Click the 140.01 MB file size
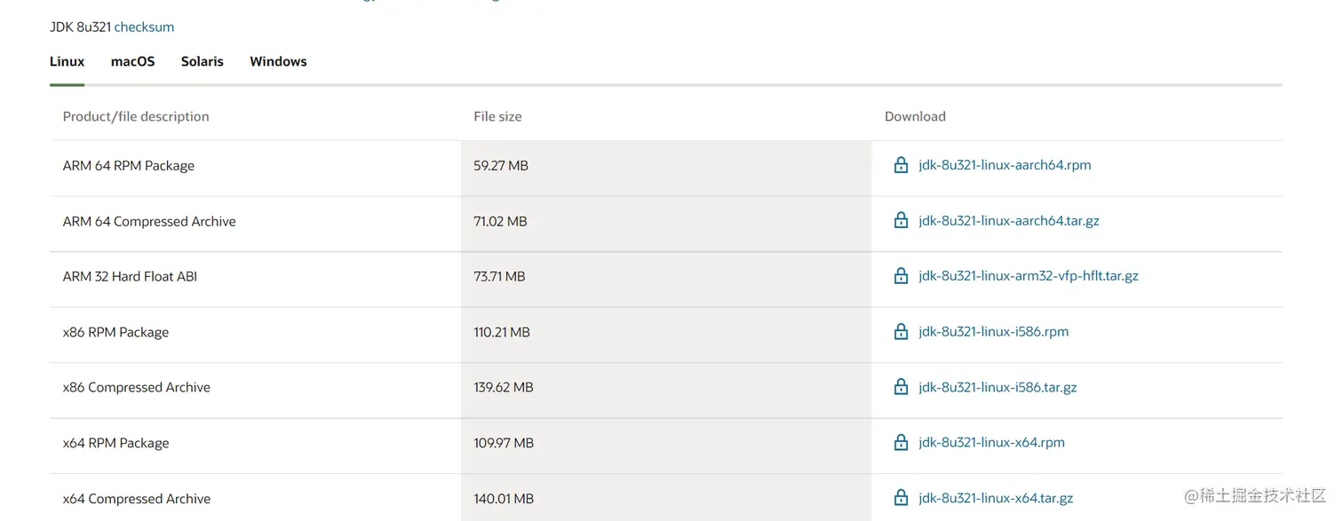 pos(504,499)
